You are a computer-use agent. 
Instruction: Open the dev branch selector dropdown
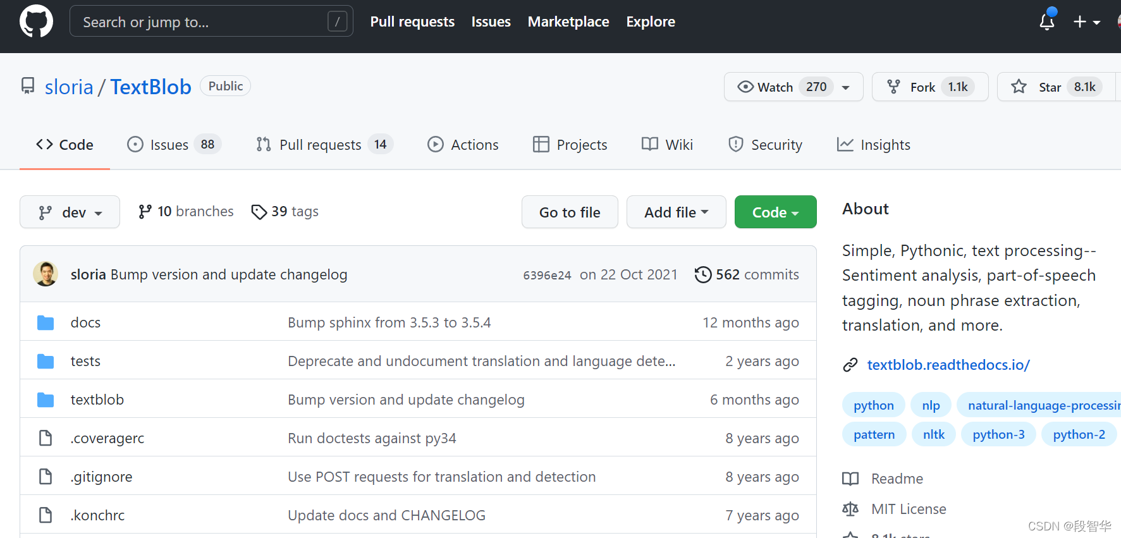click(70, 212)
